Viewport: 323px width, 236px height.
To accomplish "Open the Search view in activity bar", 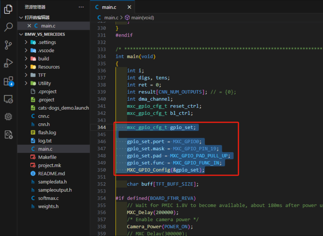I will (x=8, y=27).
